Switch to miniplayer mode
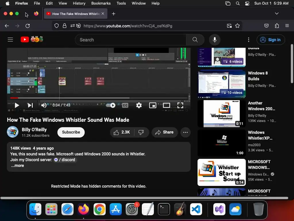This screenshot has height=221, width=294. coord(153,105)
